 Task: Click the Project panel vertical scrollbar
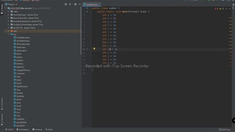[x=81, y=31]
